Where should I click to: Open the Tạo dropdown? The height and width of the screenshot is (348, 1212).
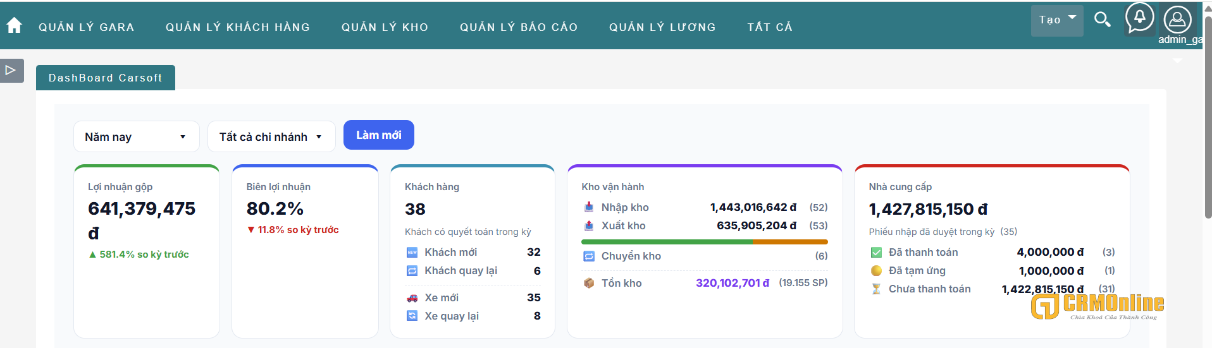[1057, 20]
